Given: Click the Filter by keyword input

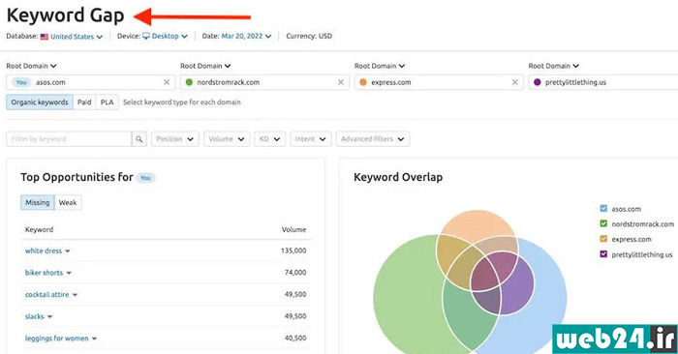Looking at the screenshot, I should [x=69, y=139].
